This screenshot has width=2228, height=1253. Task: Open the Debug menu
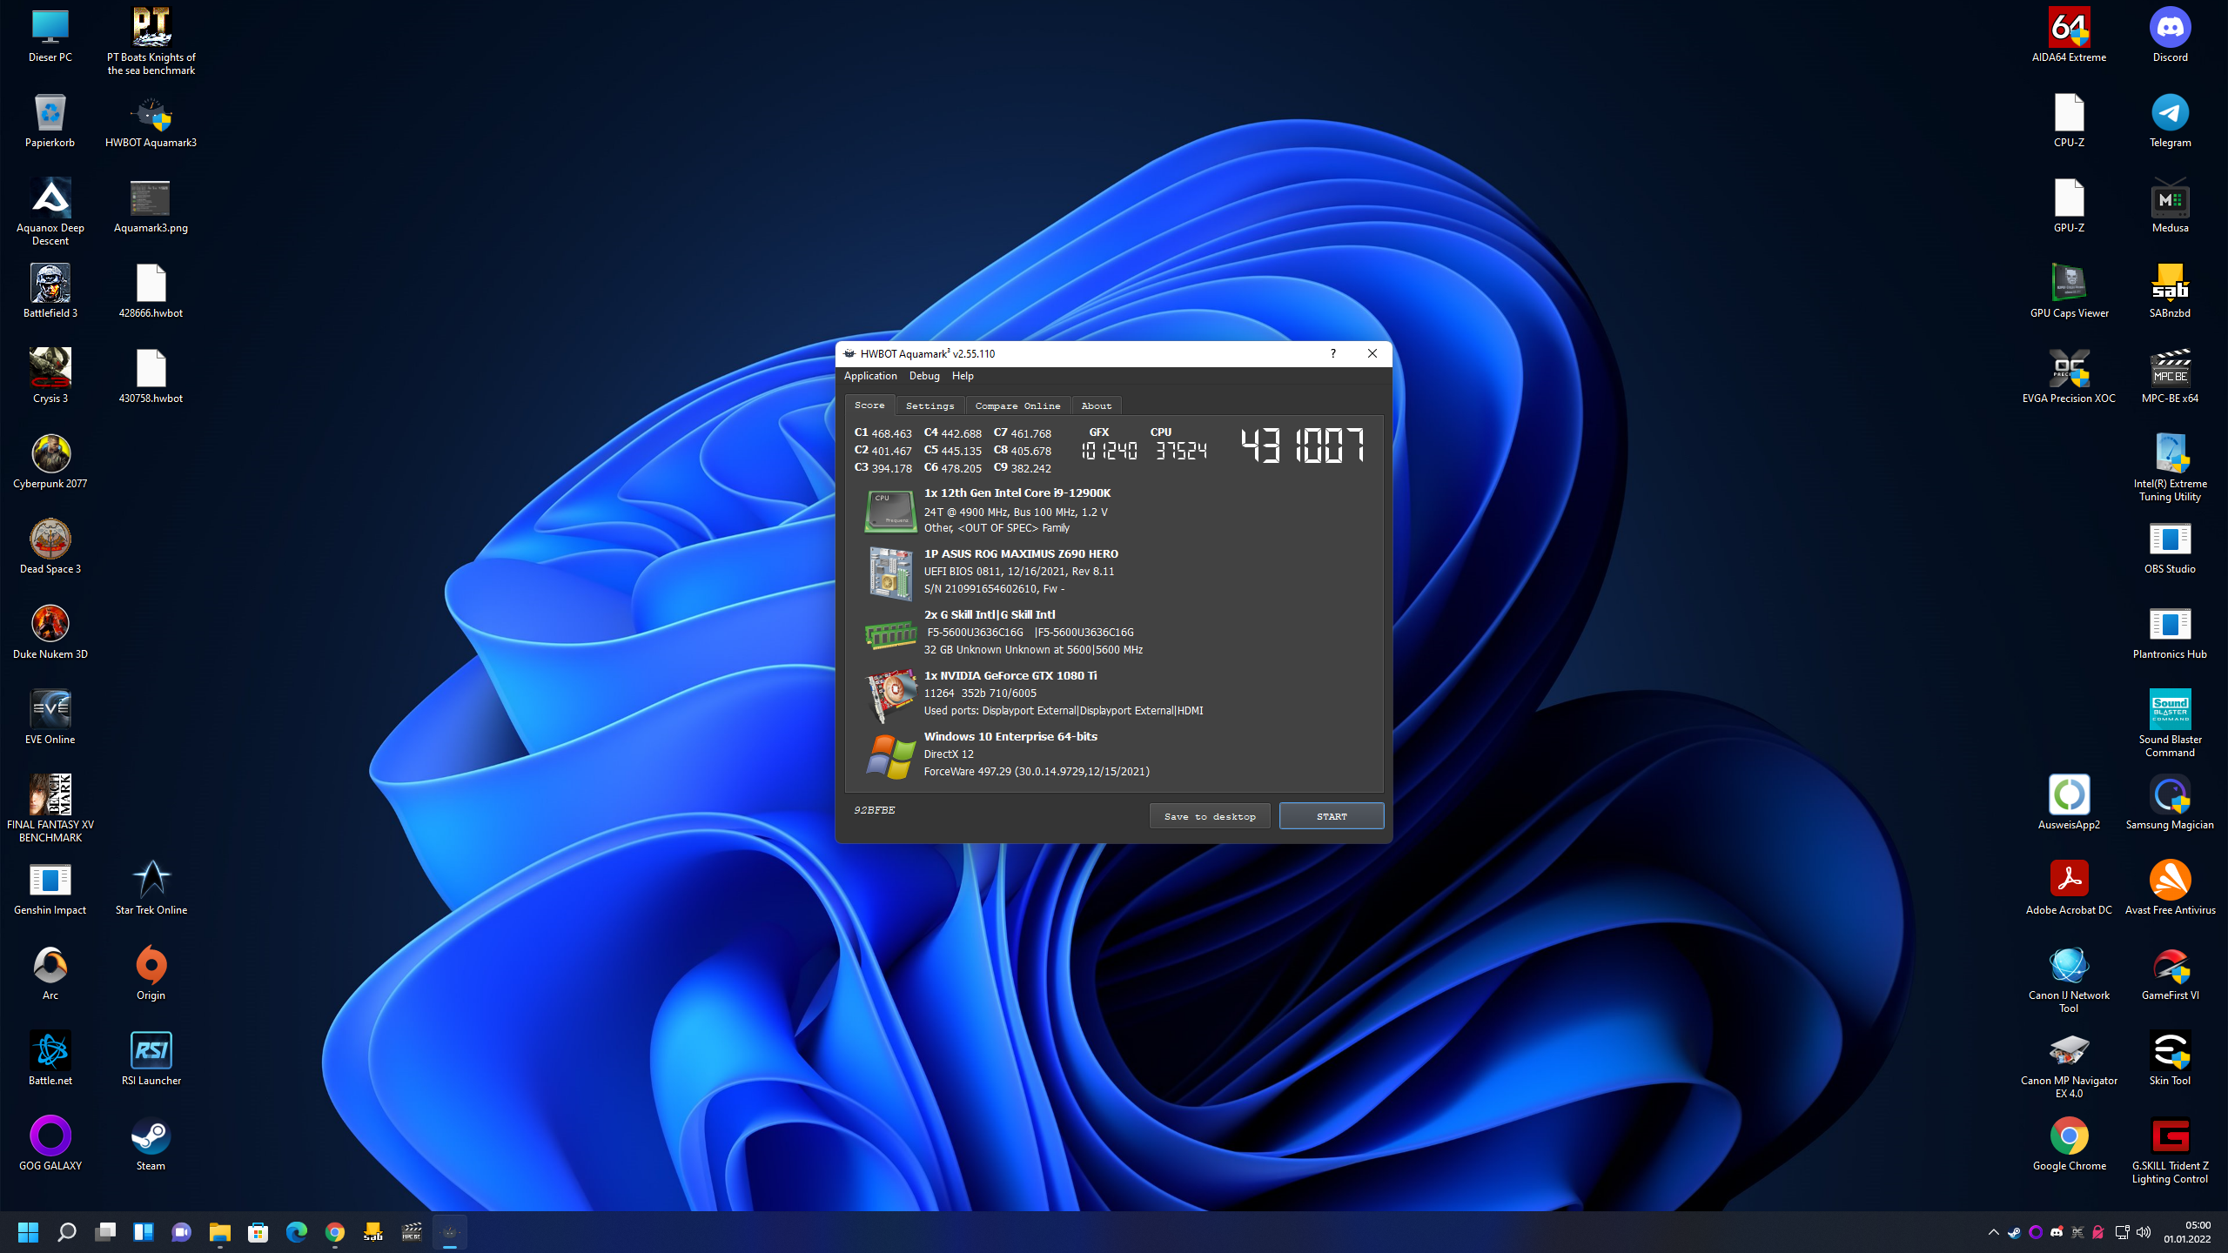[x=924, y=376]
